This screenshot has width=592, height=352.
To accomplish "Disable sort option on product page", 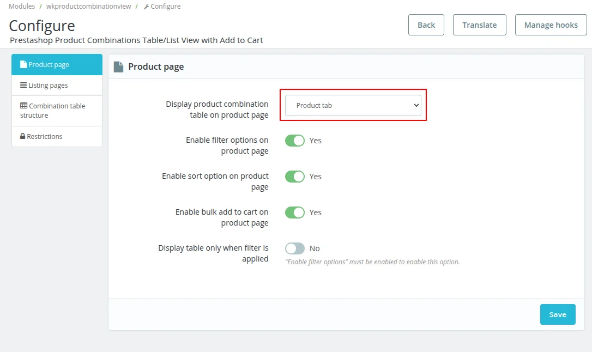I will tap(295, 176).
